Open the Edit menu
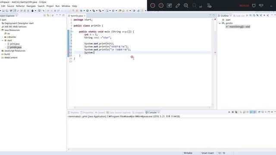 coord(3,6)
